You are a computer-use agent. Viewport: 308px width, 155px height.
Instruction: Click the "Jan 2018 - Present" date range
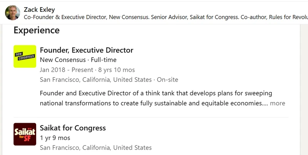click(x=66, y=70)
